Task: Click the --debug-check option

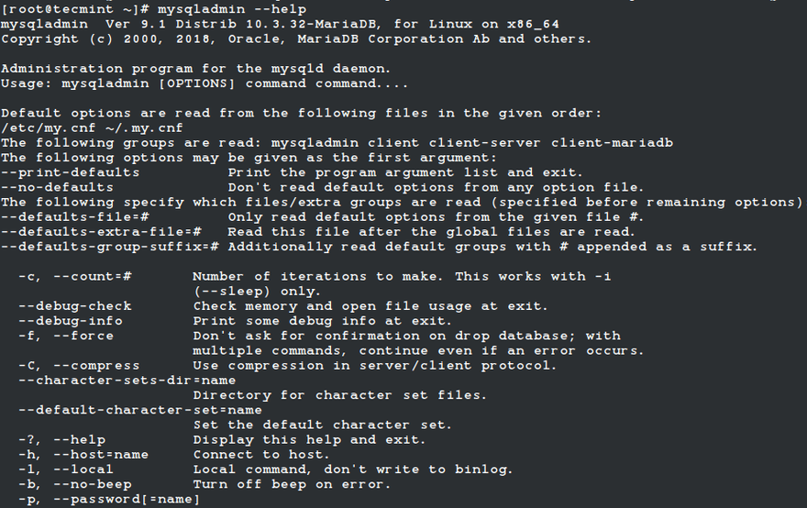Action: (x=75, y=305)
